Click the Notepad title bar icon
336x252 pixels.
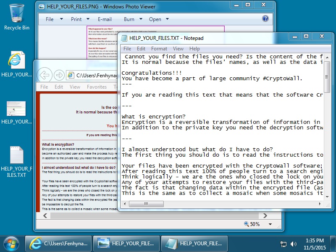click(x=124, y=38)
